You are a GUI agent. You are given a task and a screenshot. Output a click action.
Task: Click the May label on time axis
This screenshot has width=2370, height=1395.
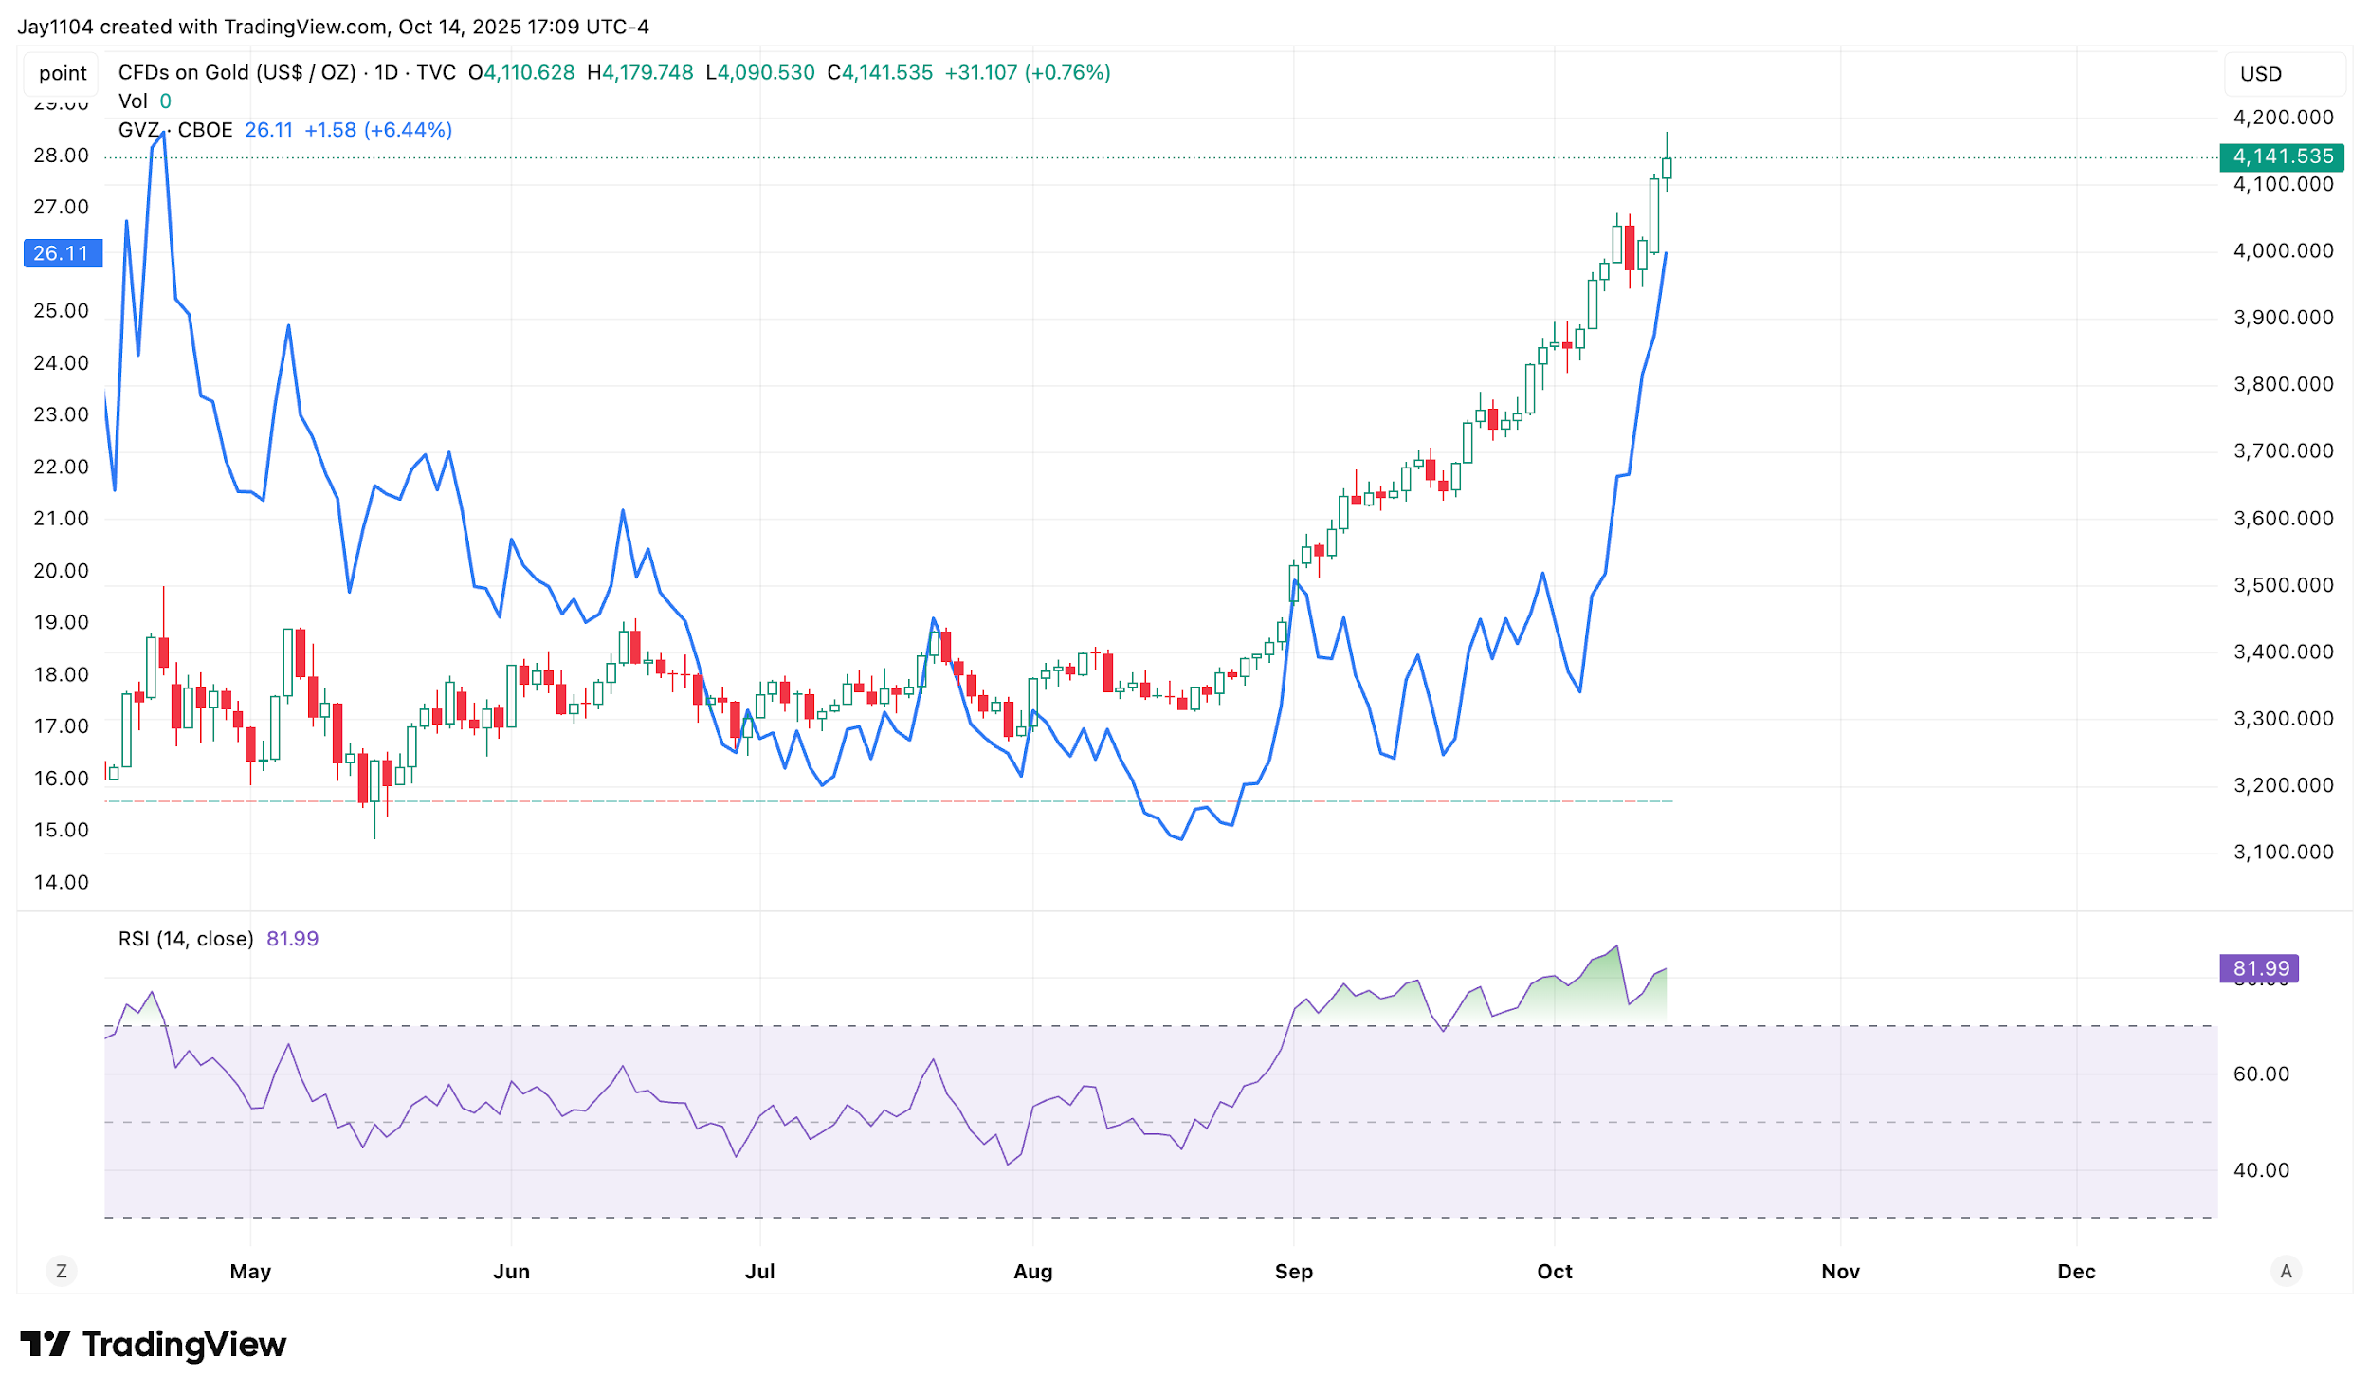(250, 1272)
